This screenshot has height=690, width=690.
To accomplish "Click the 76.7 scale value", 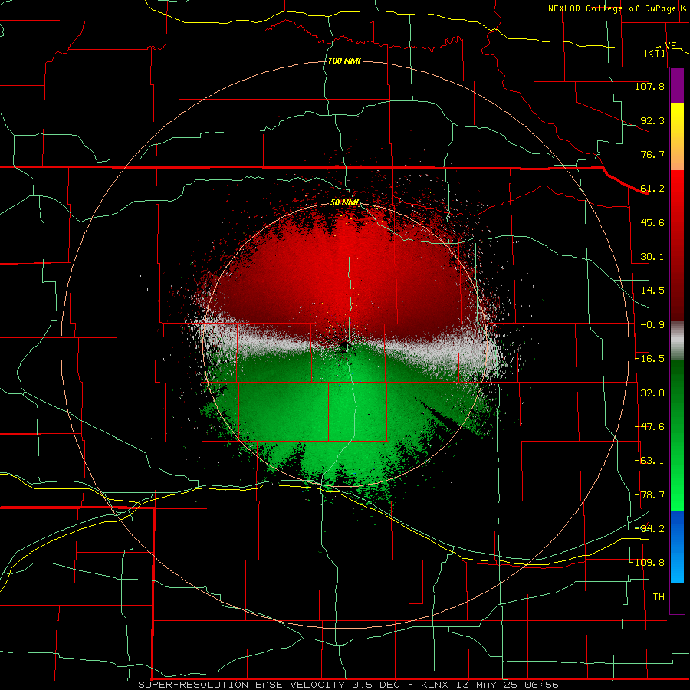I will 652,154.
